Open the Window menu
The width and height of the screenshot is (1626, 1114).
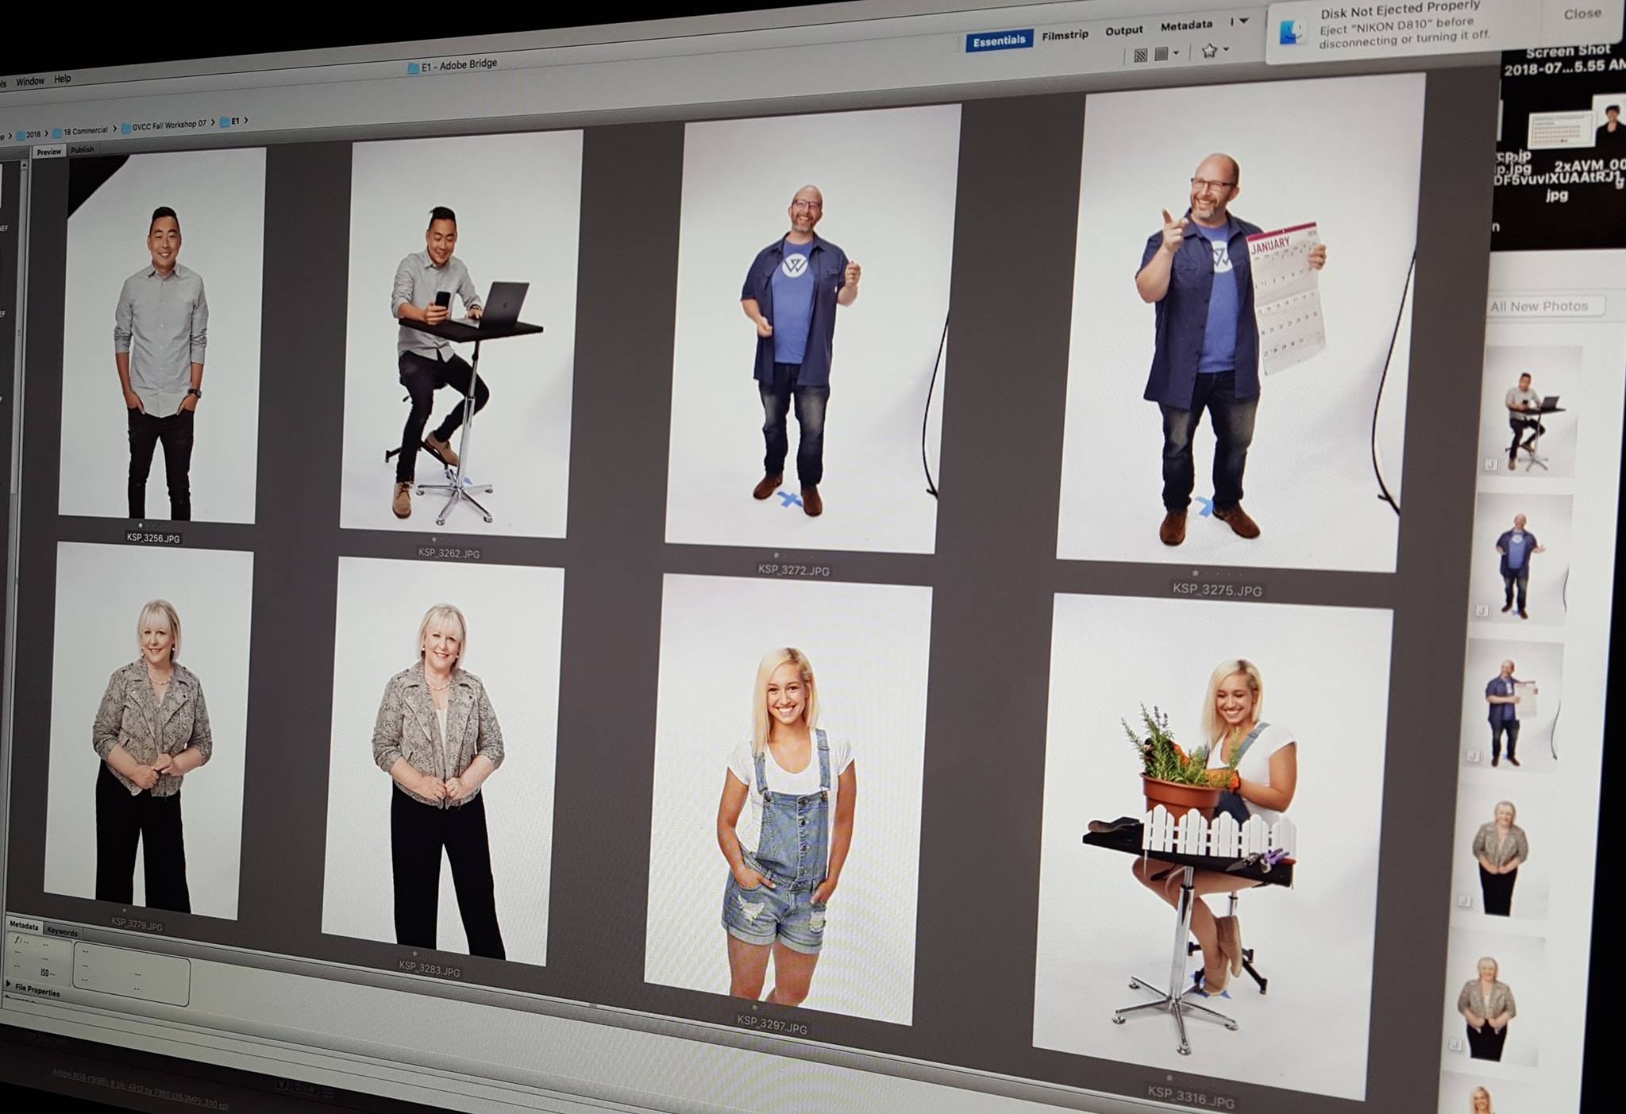(x=30, y=81)
